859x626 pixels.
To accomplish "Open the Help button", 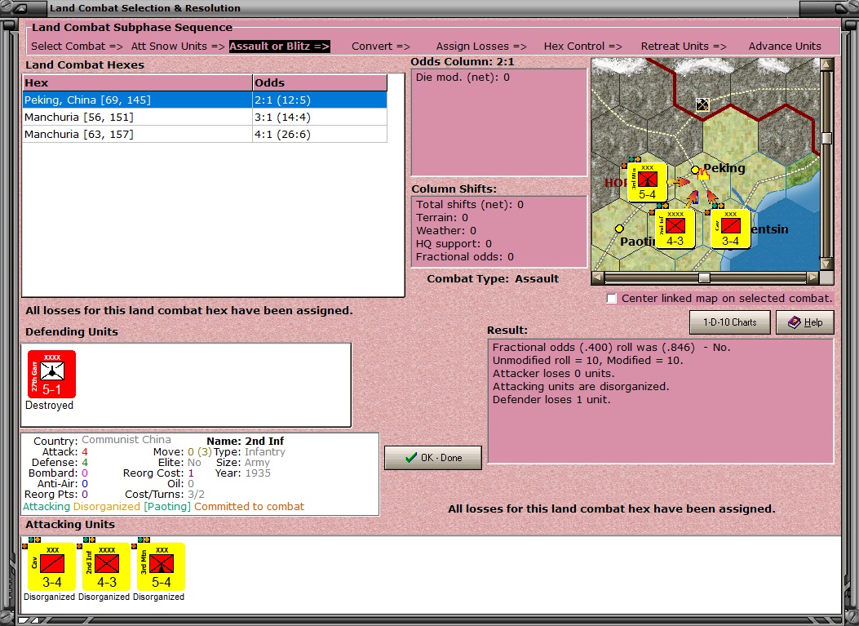I will click(x=805, y=322).
